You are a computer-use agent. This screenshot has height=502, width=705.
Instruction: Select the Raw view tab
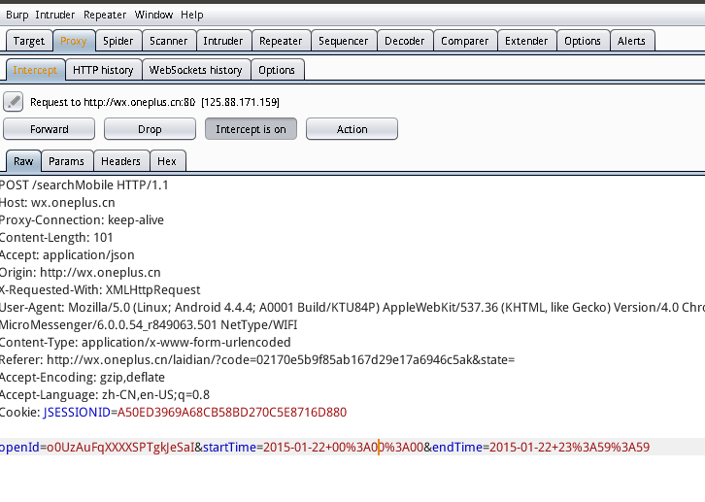click(23, 161)
